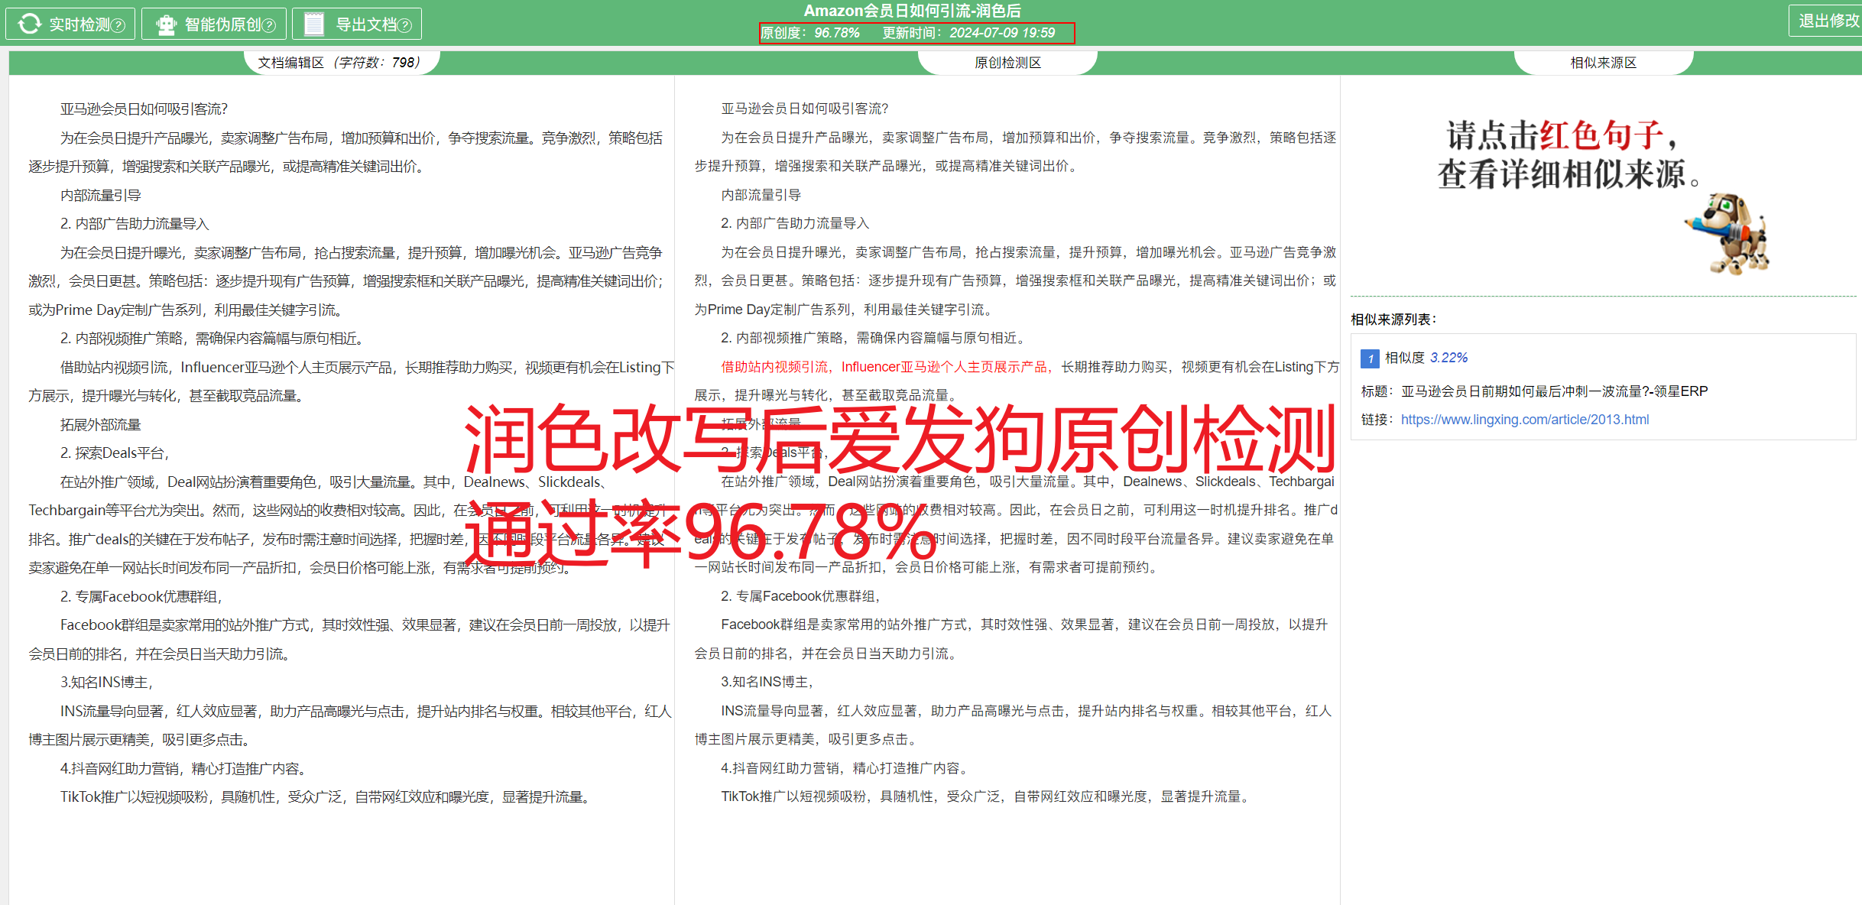
Task: Click 亚马逊会员日如何吸引客流? in the detection area
Action: (x=805, y=109)
